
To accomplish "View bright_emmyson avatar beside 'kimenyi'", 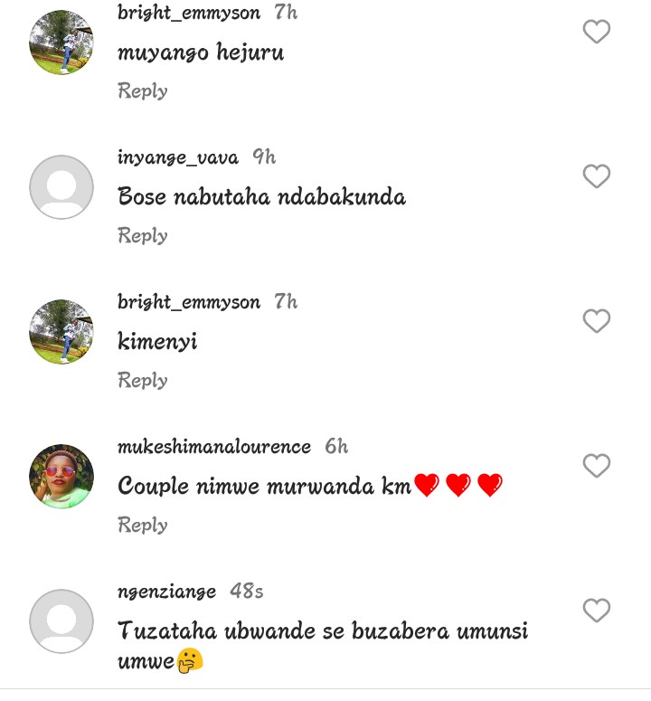I will (61, 331).
